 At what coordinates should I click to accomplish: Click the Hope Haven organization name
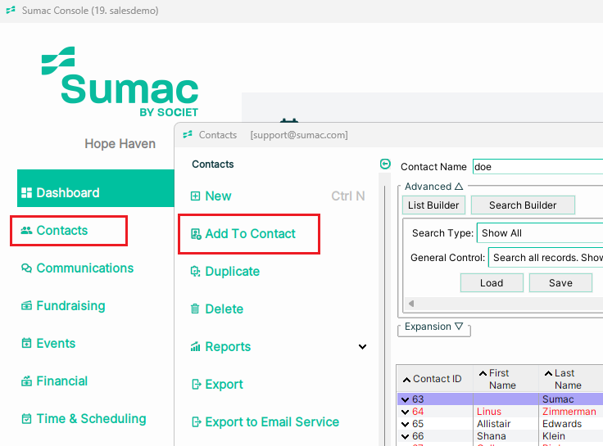tap(120, 144)
